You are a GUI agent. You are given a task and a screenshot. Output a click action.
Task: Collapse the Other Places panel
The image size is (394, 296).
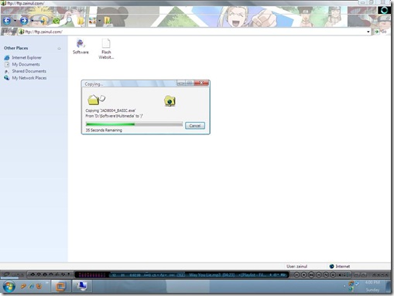pos(59,48)
